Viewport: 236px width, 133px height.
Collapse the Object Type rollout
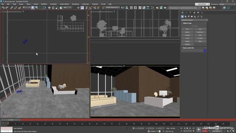187,23
